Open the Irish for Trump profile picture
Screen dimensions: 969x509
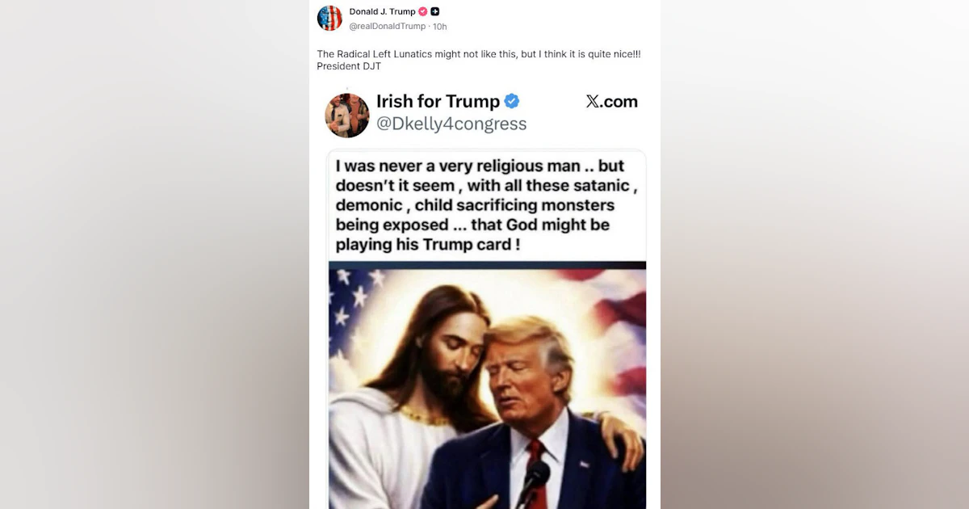coord(347,115)
